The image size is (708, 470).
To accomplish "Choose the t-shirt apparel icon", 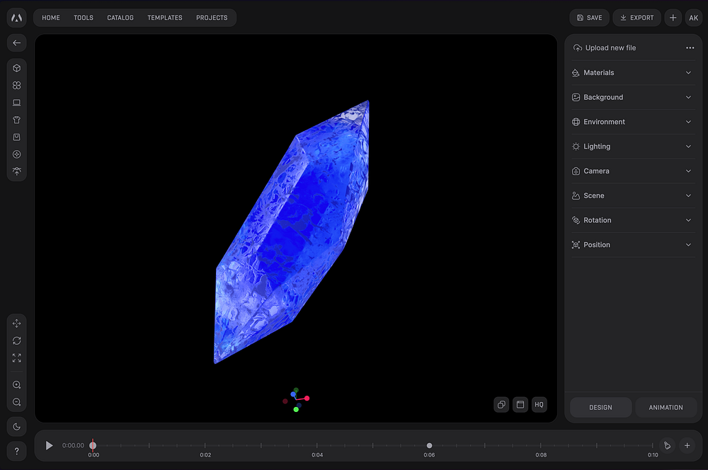I will pos(17,120).
